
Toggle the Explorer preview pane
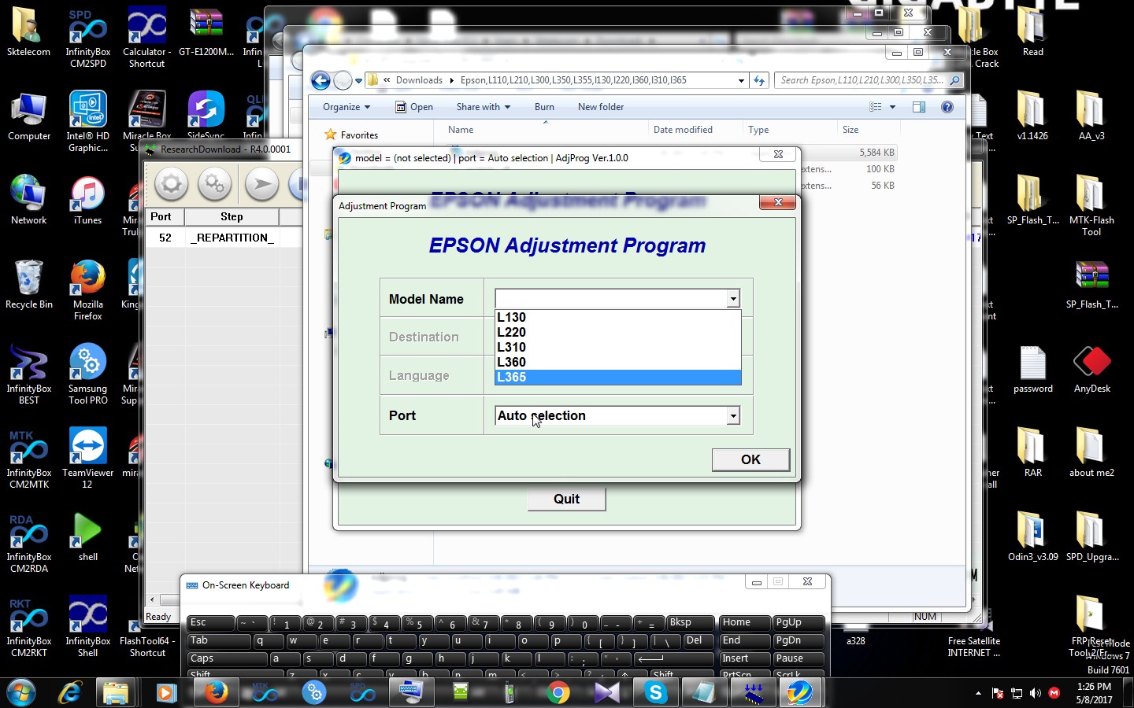(919, 107)
